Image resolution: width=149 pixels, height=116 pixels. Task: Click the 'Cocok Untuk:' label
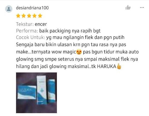31,37
